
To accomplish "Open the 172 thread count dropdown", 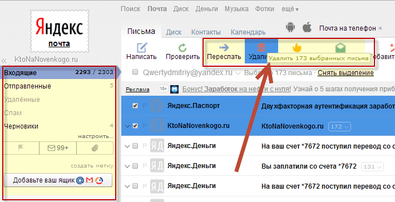I will (339, 126).
